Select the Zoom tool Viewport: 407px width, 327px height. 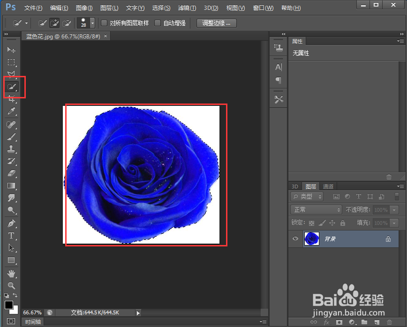point(11,285)
